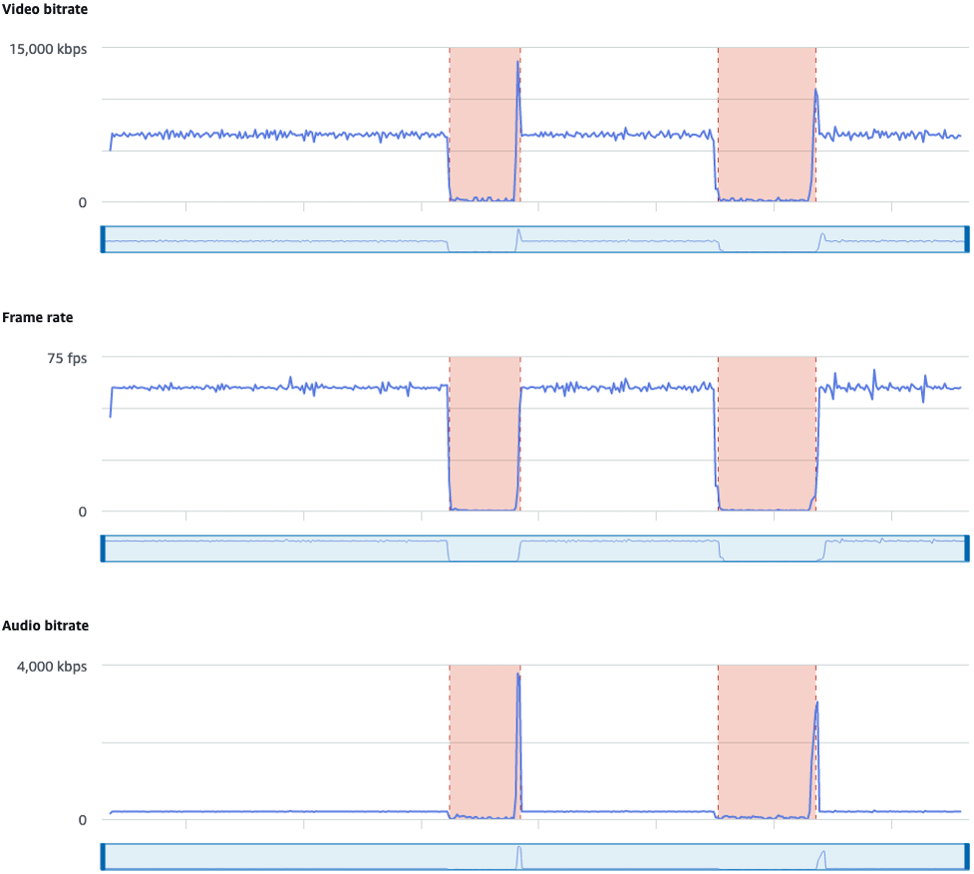974x874 pixels.
Task: Click the left handle of the Video bitrate range selector
Action: click(104, 236)
